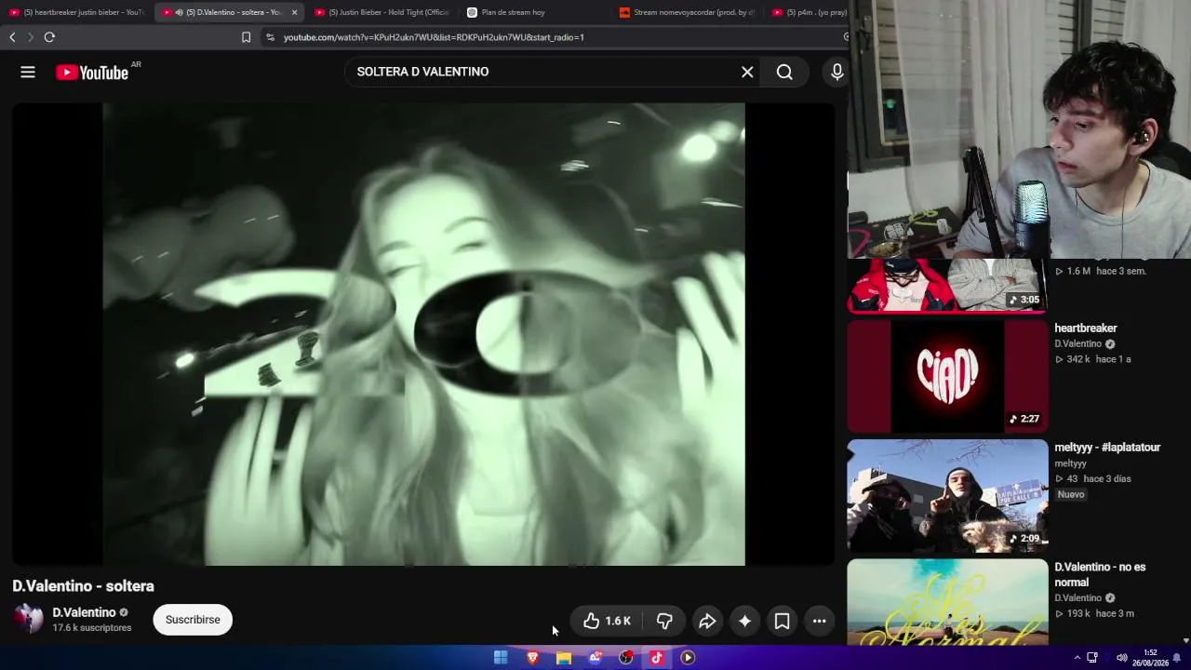The height and width of the screenshot is (670, 1191).
Task: Click the heartbreaker CIAO heart thumbnail
Action: coord(947,377)
